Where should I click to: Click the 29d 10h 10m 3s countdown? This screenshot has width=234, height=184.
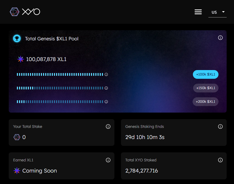pyautogui.click(x=145, y=137)
